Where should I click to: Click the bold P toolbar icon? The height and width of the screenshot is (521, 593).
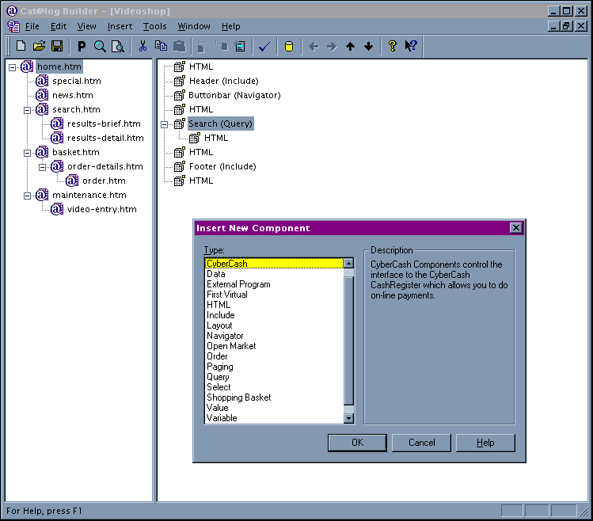pyautogui.click(x=82, y=47)
